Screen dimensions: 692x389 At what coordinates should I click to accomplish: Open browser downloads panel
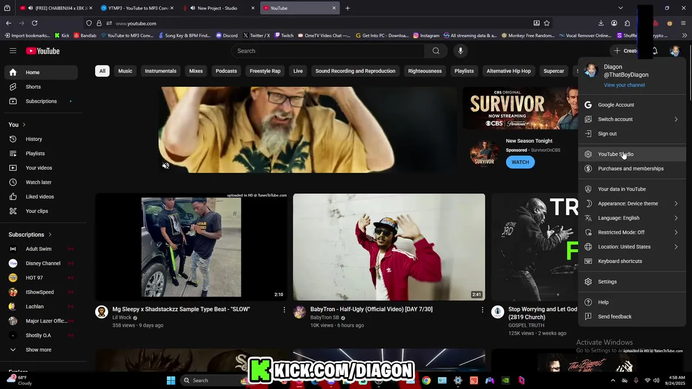(601, 23)
